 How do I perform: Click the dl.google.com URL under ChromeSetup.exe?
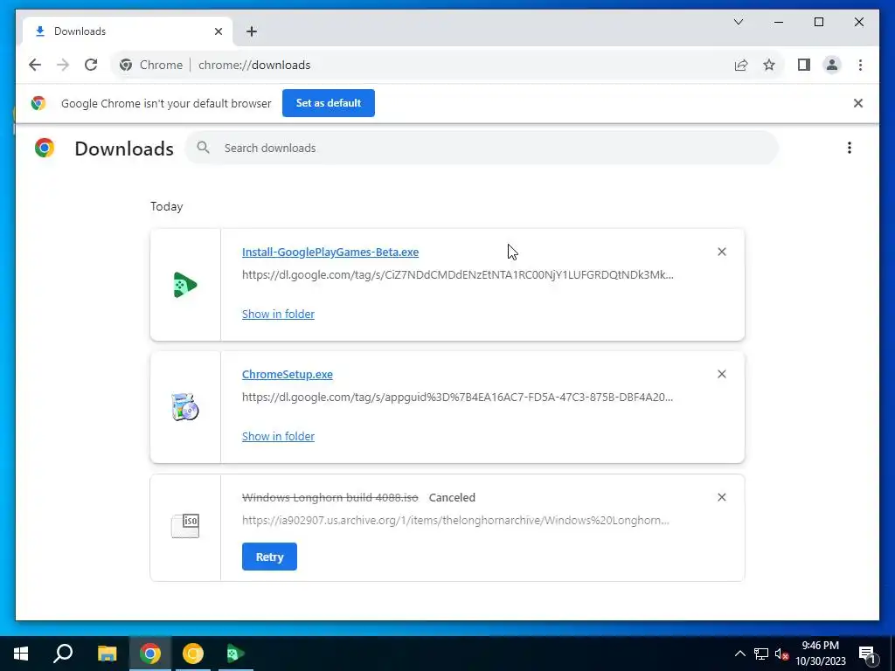(x=457, y=398)
